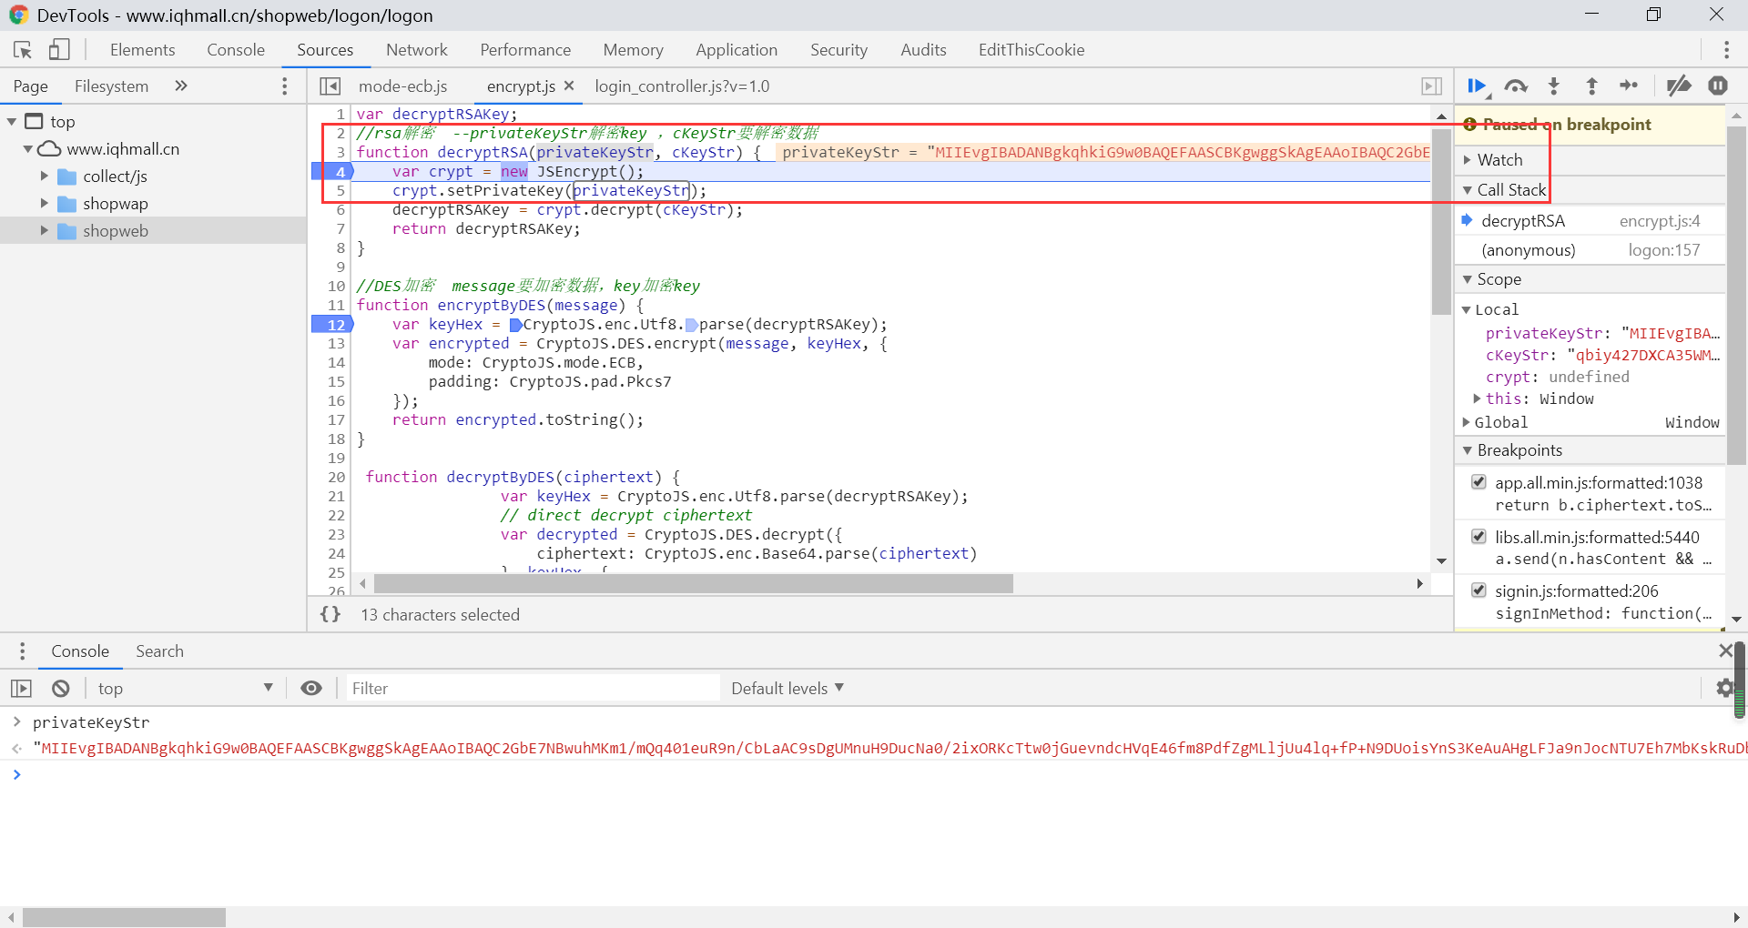Expand the collect/js folder

pos(44,177)
